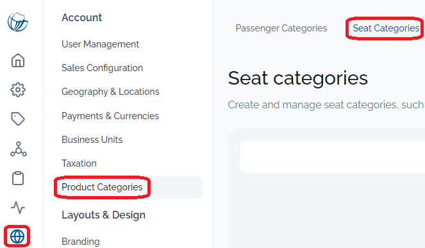
Task: Open the Taxation menu item
Action: click(x=79, y=163)
